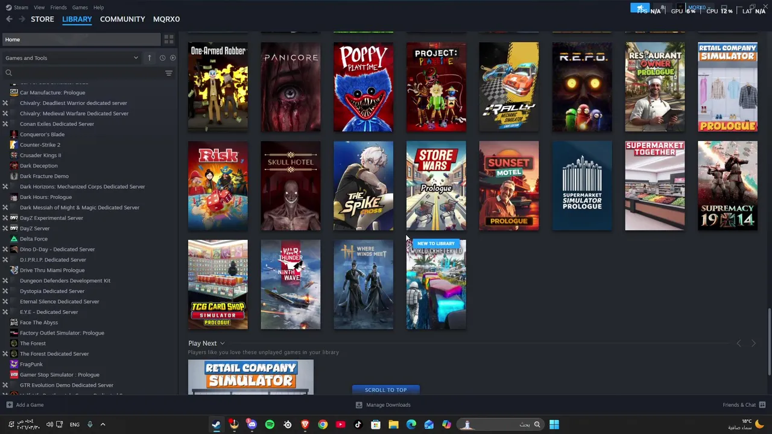Open the grid collections view icon
Viewport: 772px width, 434px height.
169,39
